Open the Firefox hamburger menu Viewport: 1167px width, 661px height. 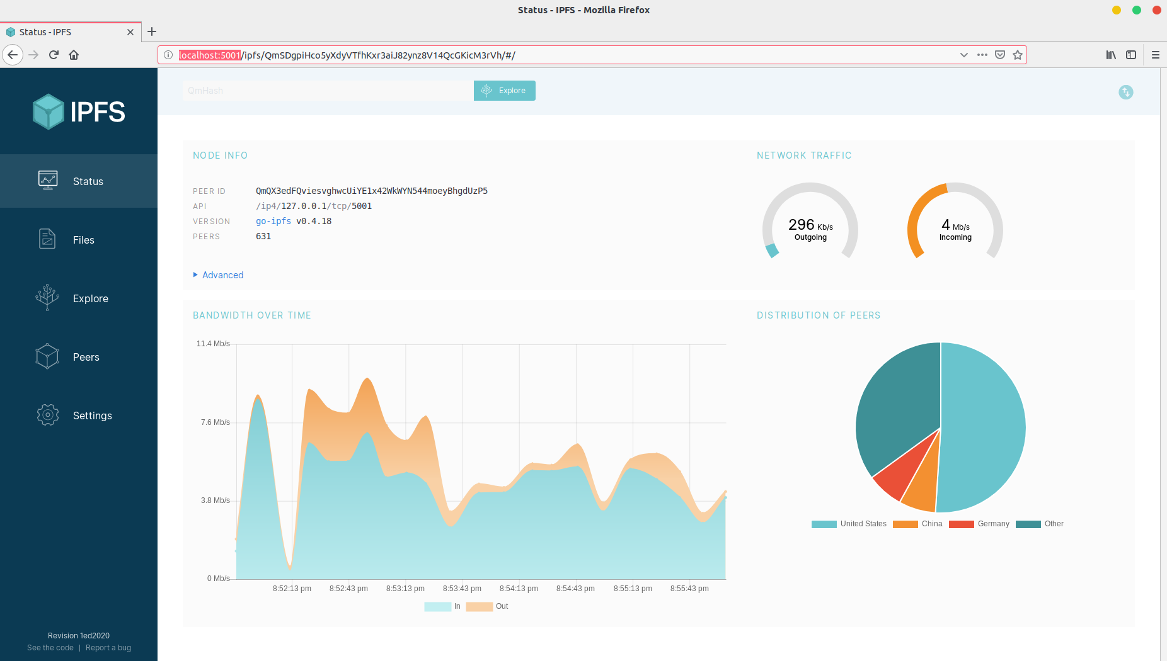point(1155,55)
